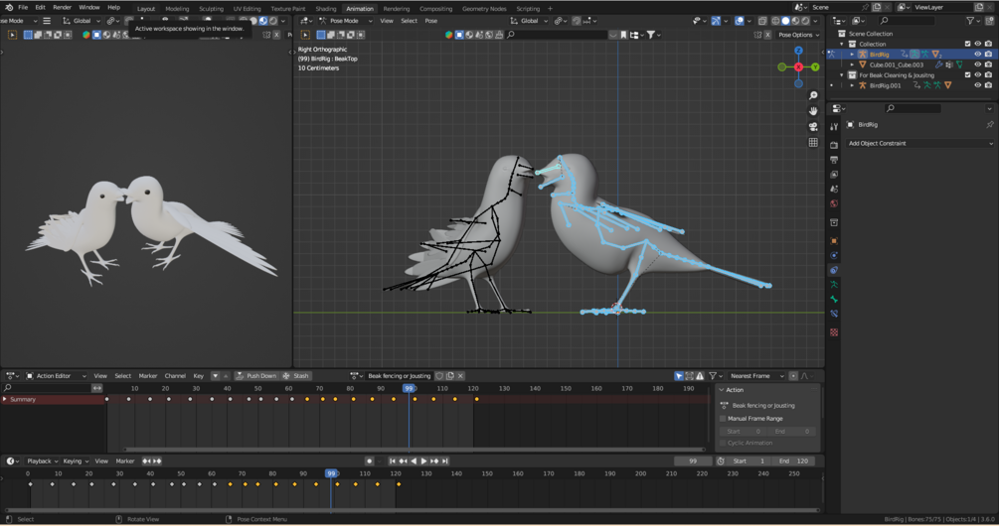Screen dimensions: 999x526
Task: Click the zoom magnifier gizmo in viewport
Action: coord(813,96)
